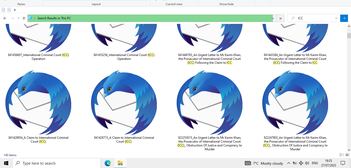Go up one level with Up arrow
Screen dimensions: 351x168
(x=24, y=18)
